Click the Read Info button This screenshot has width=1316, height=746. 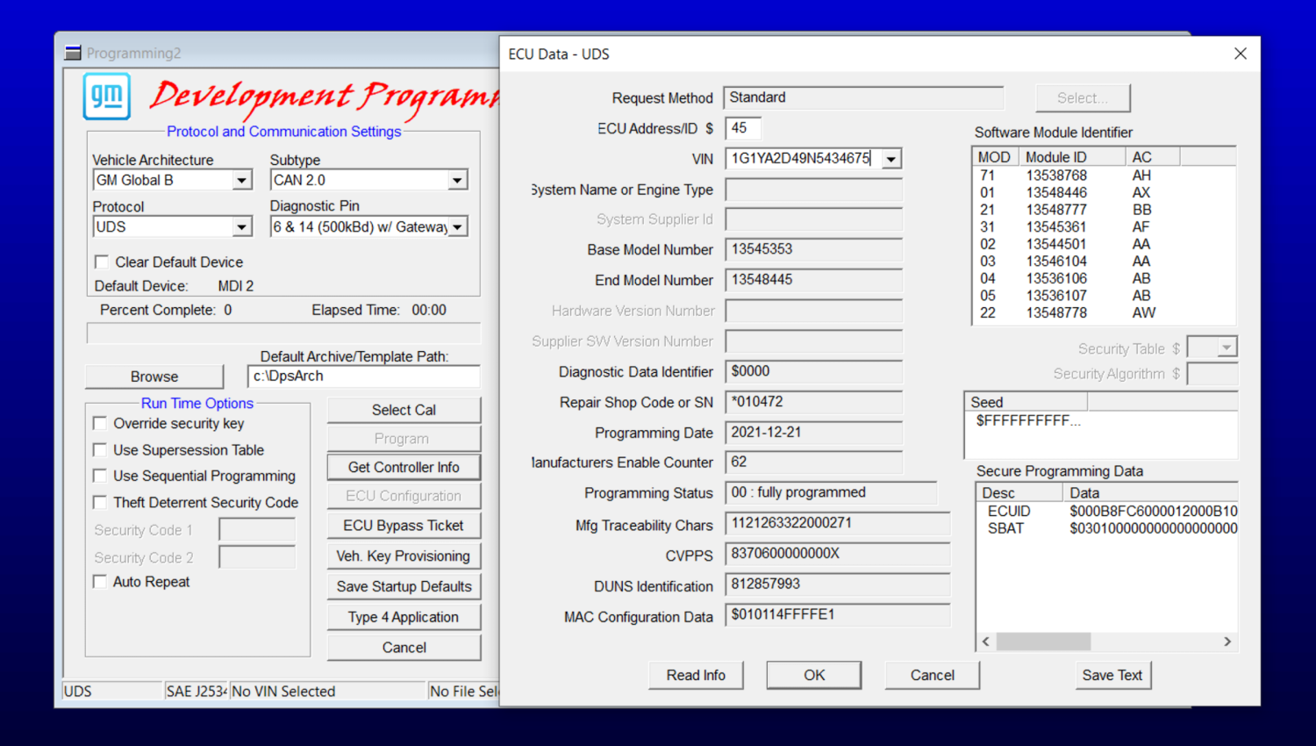pyautogui.click(x=696, y=675)
